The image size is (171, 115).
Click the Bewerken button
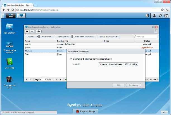tap(47, 37)
